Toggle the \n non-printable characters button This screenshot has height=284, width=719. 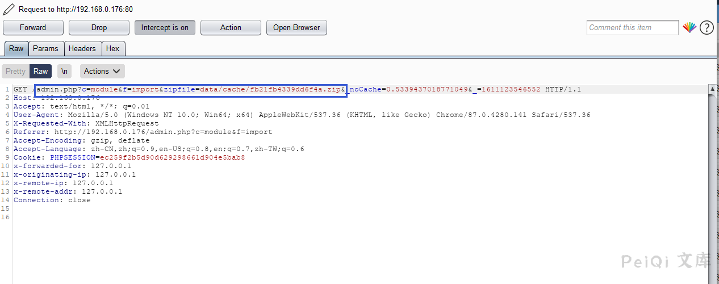(65, 71)
